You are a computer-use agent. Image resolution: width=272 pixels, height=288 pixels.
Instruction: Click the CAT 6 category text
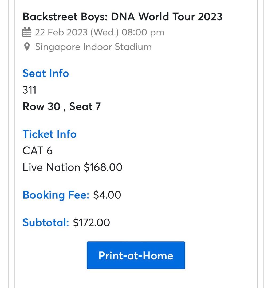38,150
